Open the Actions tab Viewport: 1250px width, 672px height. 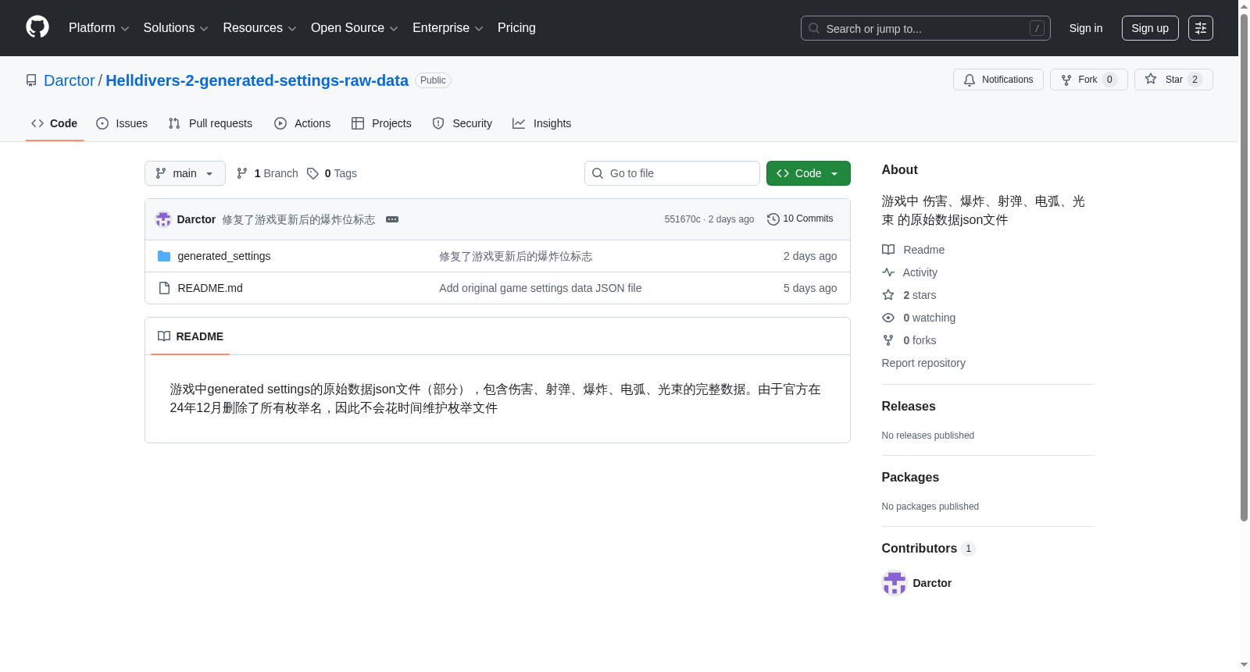[x=302, y=123]
